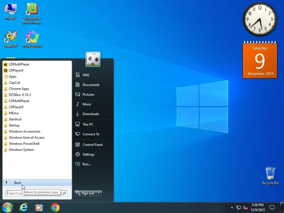Screen dimensions: 284x213
Task: Click the search magnifier icon
Action: pyautogui.click(x=64, y=193)
